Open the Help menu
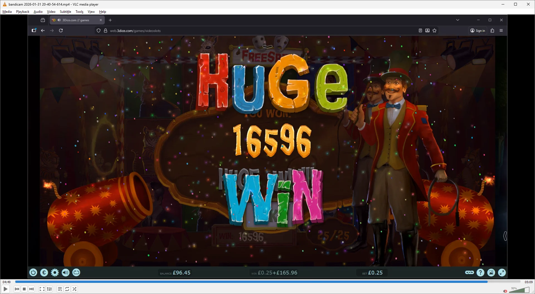Viewport: 535px width, 294px height. click(x=103, y=12)
